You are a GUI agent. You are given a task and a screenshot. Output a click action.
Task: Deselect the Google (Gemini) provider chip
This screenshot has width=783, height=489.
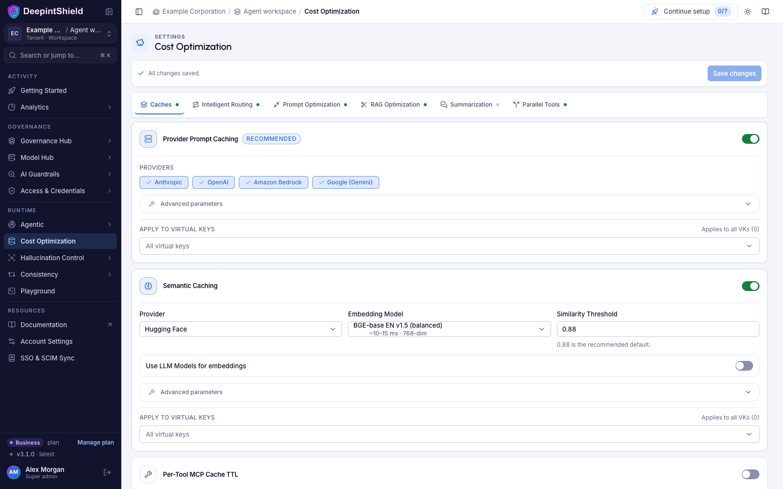345,182
